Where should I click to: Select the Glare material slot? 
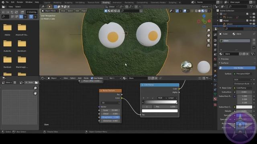pyautogui.click(x=235, y=41)
